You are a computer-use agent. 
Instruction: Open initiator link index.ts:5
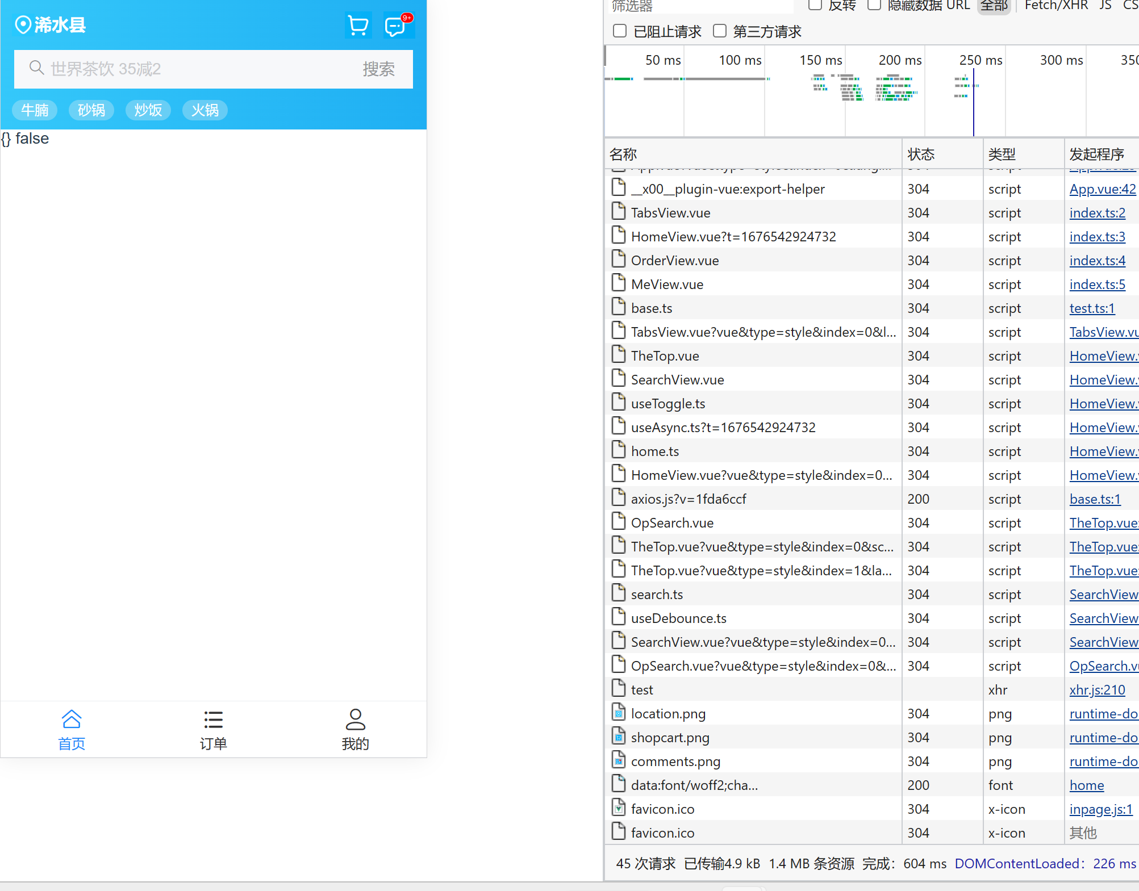[1098, 285]
